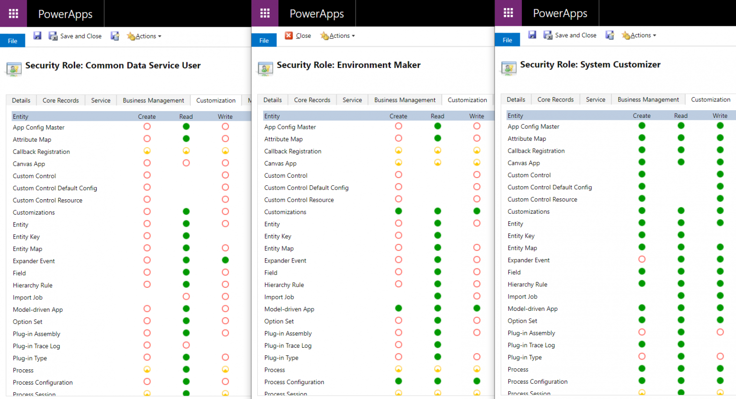Open Details tab in System Customizer role
This screenshot has height=399, width=736.
516,99
